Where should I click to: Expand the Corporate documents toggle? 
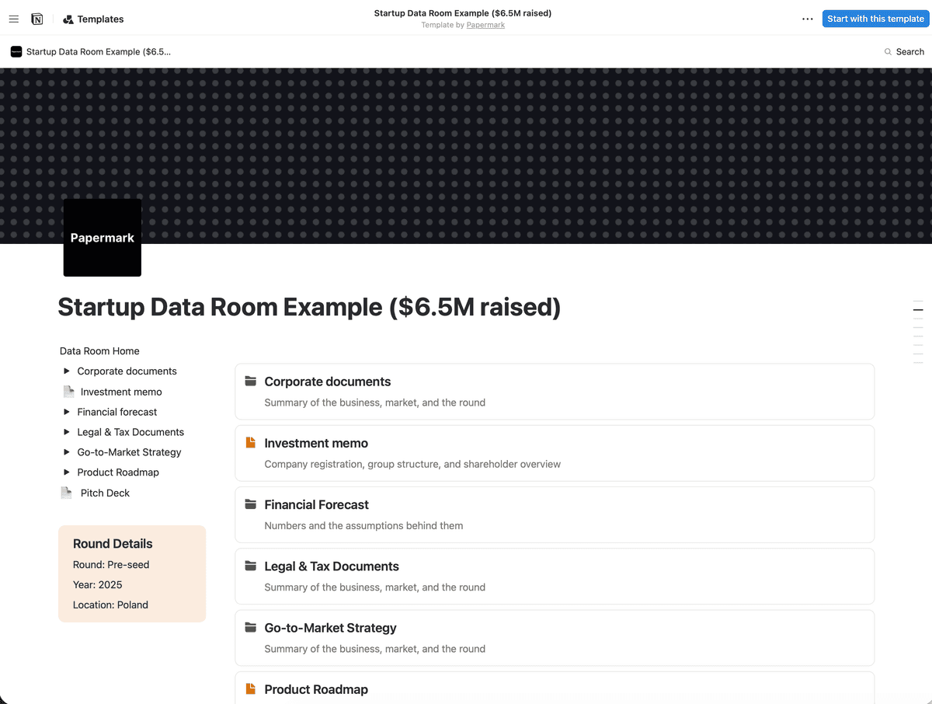67,371
